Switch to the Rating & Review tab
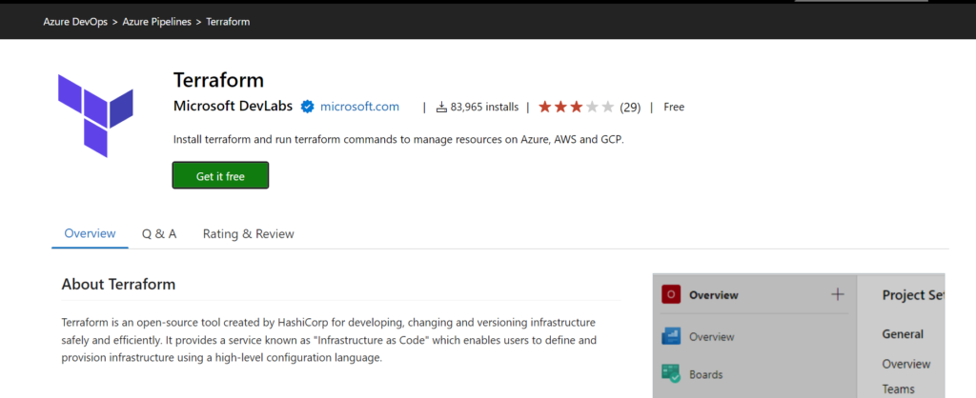Viewport: 976px width, 398px height. [248, 233]
